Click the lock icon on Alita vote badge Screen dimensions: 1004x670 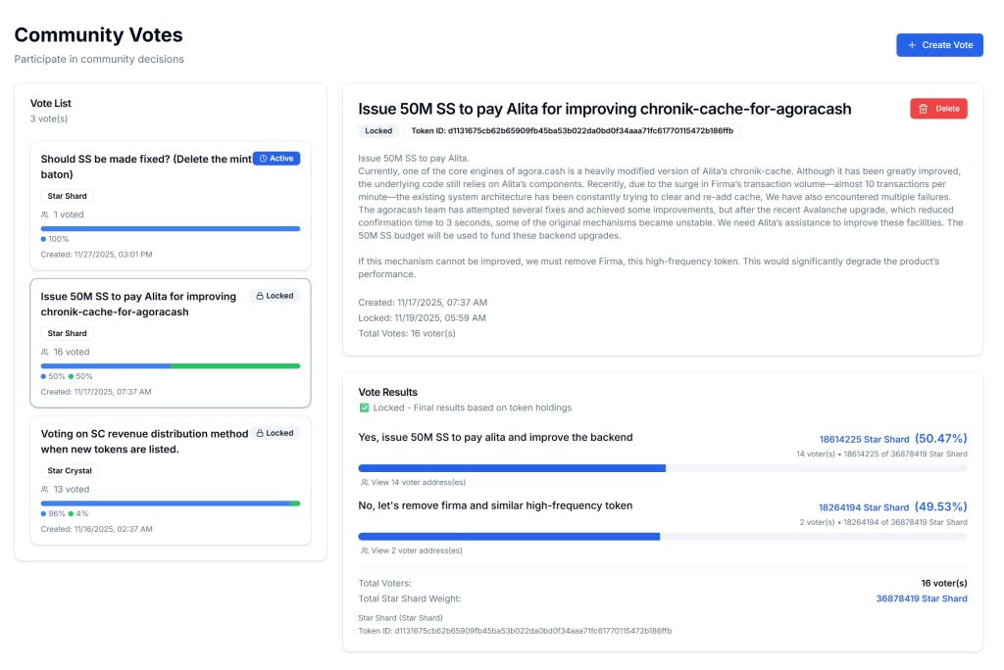tap(259, 296)
